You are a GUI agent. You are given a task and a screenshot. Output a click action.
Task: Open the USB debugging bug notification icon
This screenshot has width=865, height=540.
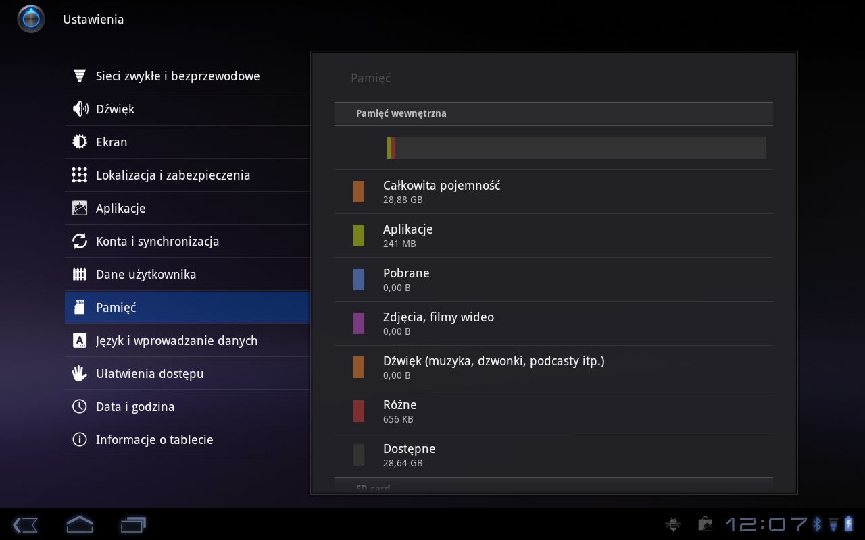click(672, 524)
